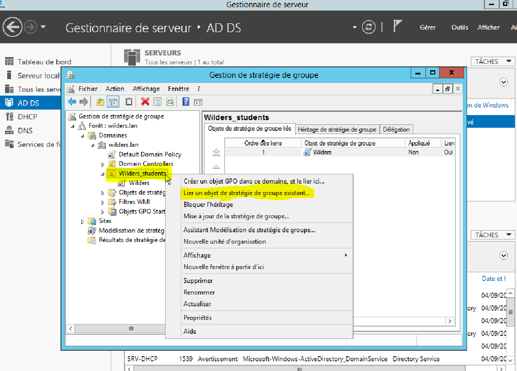Click the link order move-up arrows beside the GPO list

[216, 152]
